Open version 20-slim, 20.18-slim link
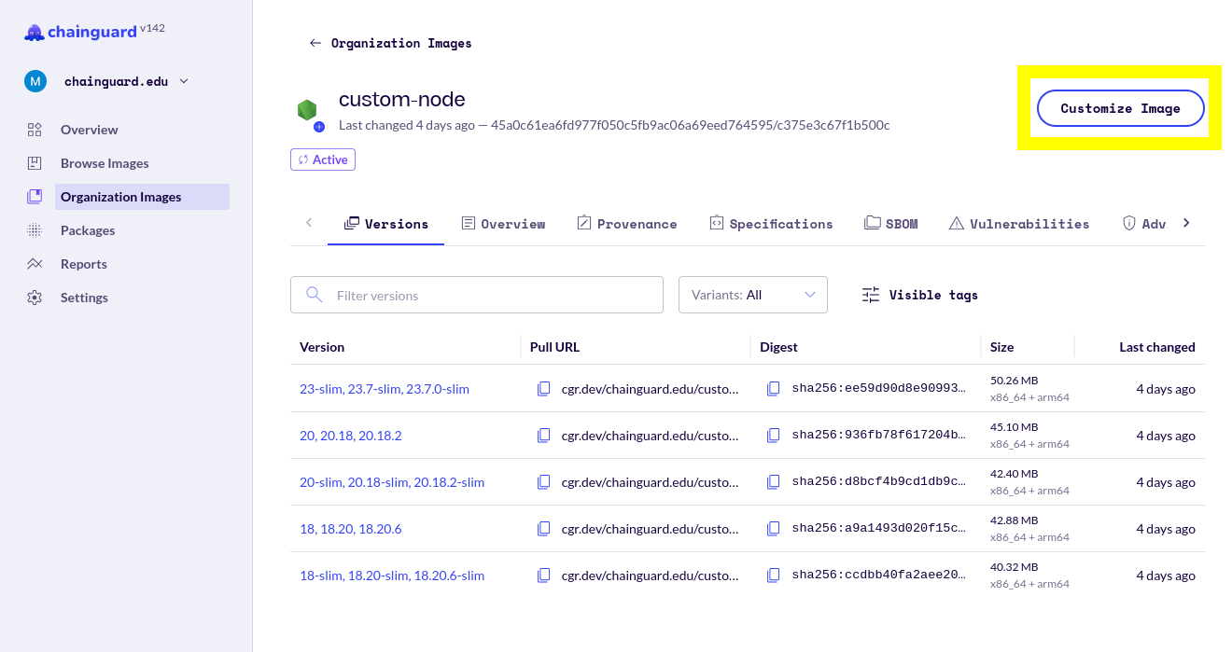Screen dimensions: 1232x652 [392, 482]
